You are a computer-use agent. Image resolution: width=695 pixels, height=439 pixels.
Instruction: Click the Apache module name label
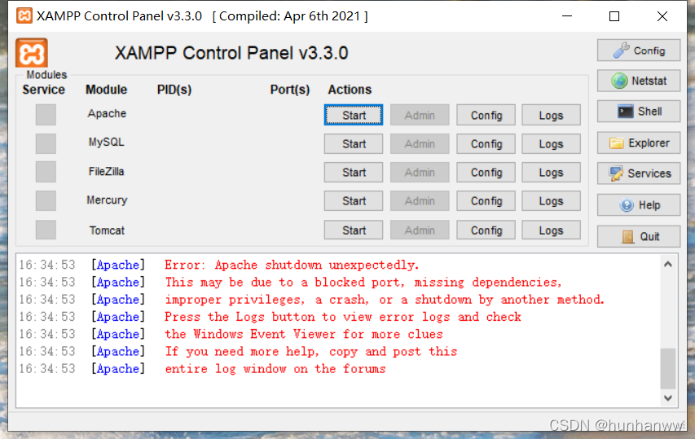click(x=107, y=113)
